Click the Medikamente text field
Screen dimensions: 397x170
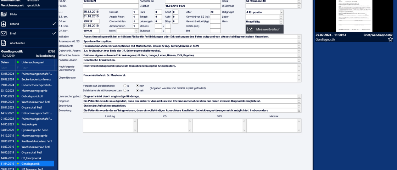pyautogui.click(x=192, y=46)
